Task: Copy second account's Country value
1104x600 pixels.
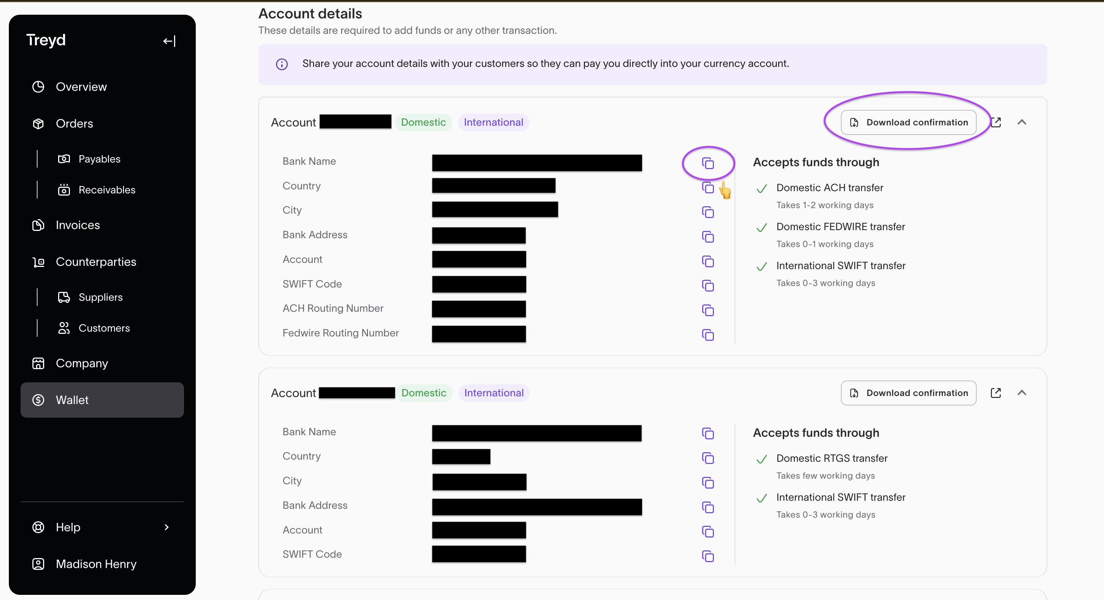Action: pos(708,458)
